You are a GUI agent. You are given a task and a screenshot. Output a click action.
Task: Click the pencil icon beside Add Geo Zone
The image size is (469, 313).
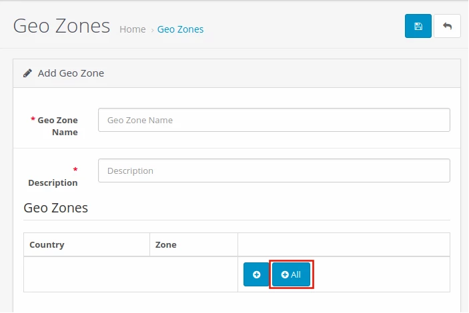click(x=28, y=73)
